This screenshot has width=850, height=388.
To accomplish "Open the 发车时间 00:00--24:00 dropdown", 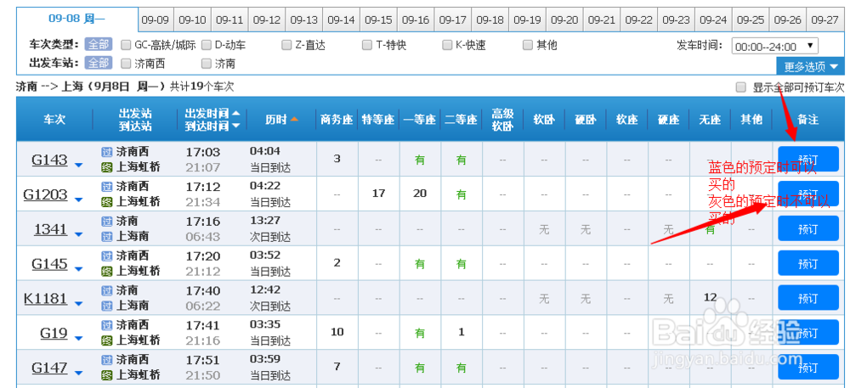I will 774,47.
